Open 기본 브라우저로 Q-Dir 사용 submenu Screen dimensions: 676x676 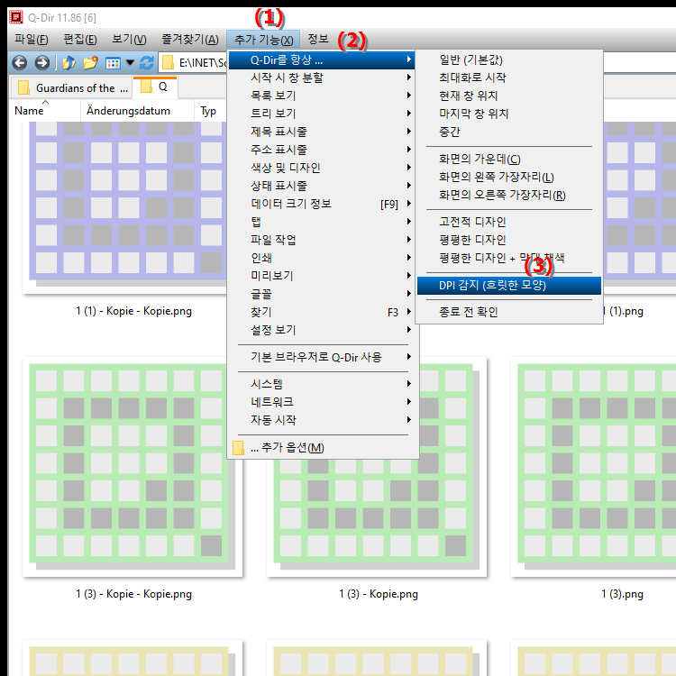point(322,357)
